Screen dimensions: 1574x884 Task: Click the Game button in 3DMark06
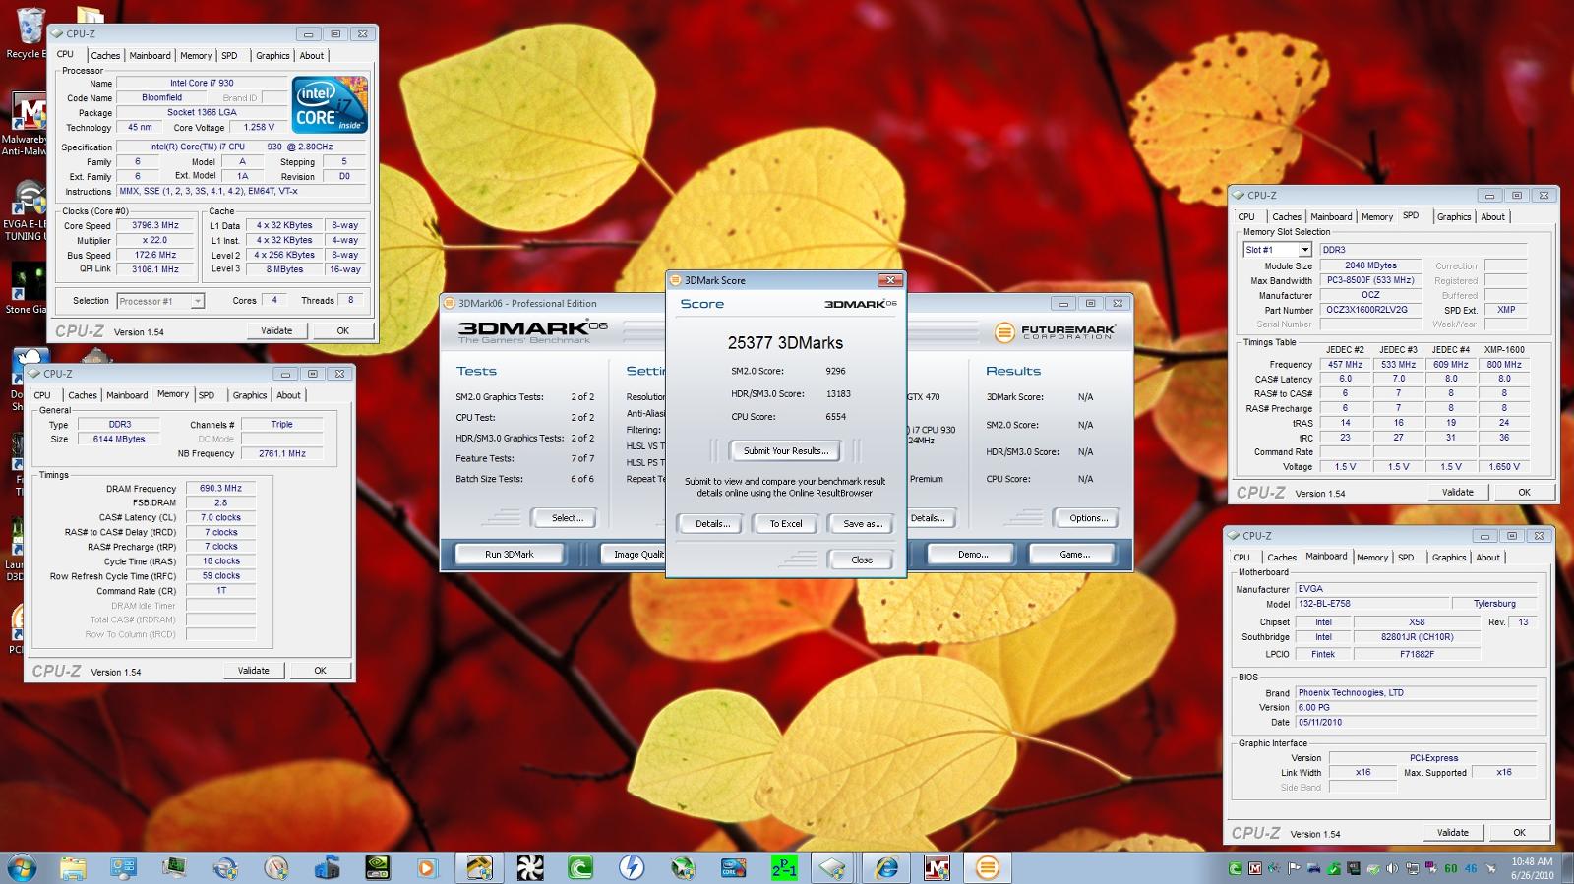(1074, 554)
